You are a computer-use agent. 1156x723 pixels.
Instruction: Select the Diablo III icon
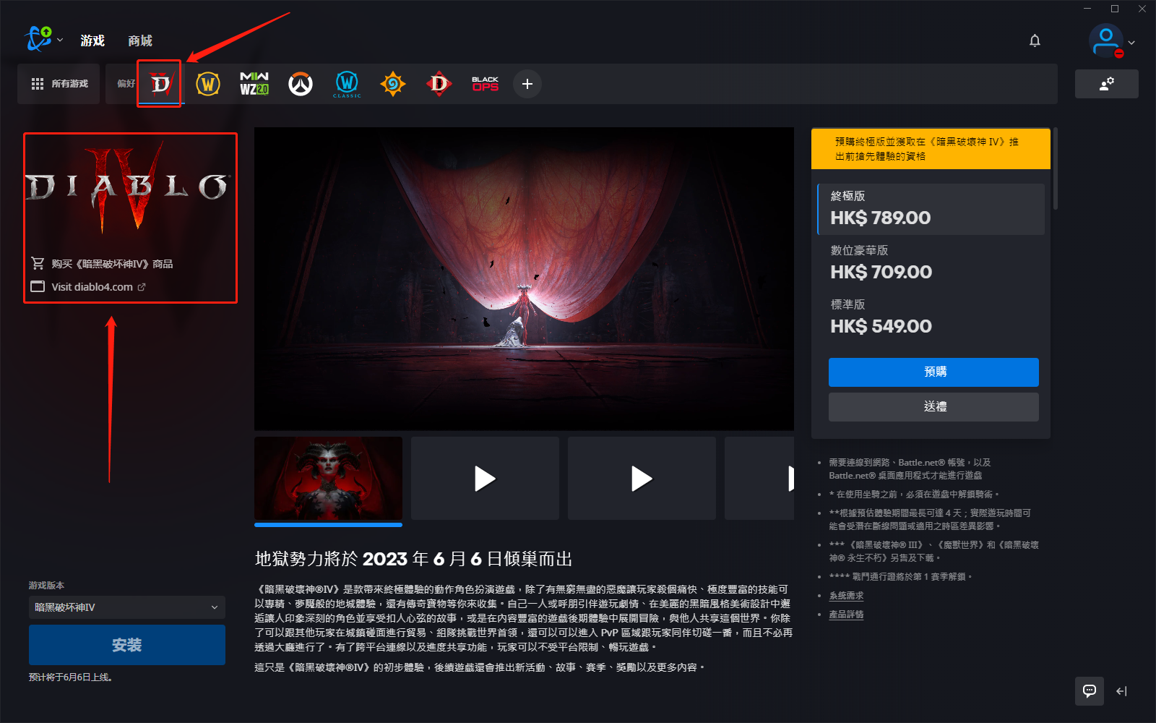click(x=439, y=84)
